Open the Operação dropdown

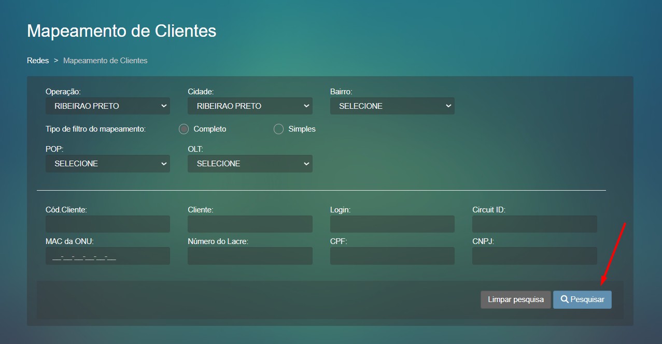point(108,106)
